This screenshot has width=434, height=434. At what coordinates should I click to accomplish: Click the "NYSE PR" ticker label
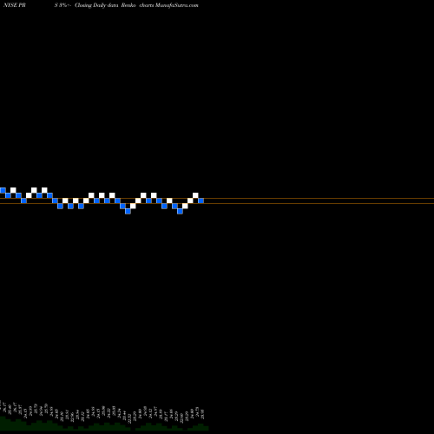15,5
